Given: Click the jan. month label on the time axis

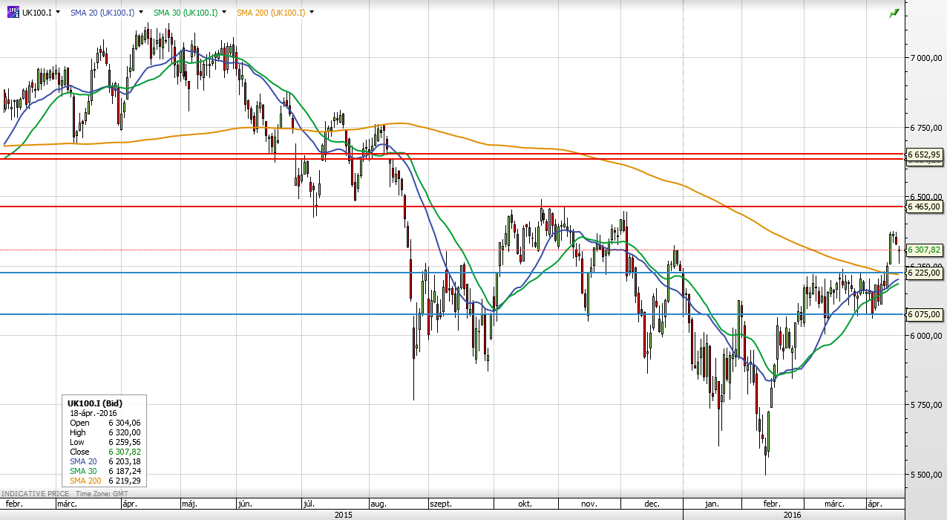Looking at the screenshot, I should 712,504.
